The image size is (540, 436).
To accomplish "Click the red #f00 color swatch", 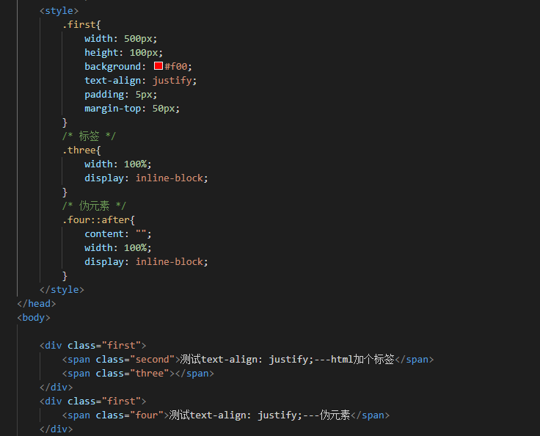I will point(158,66).
